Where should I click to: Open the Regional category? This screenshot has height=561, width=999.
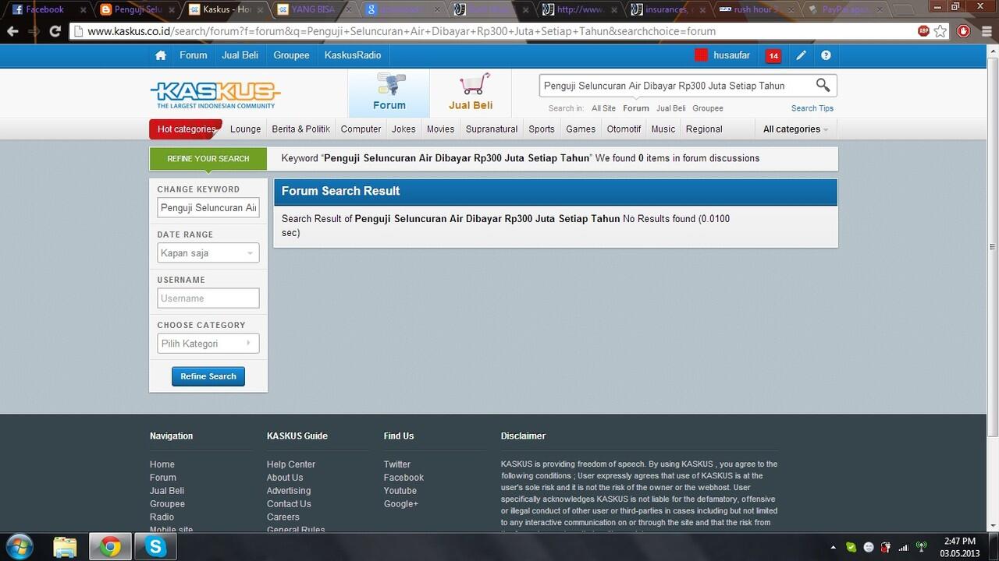coord(704,129)
